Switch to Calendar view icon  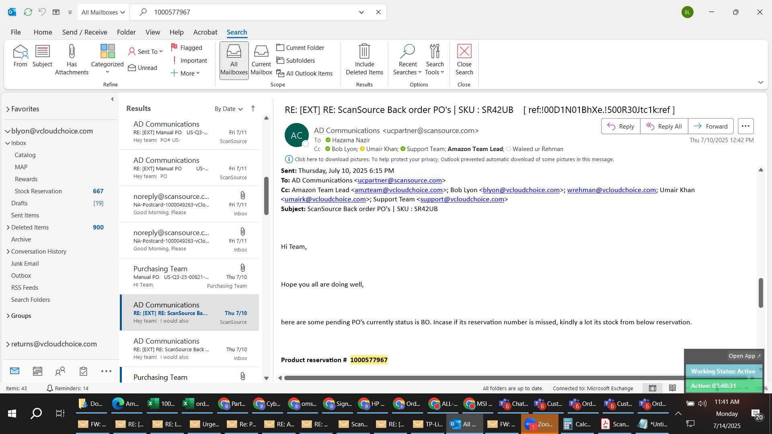[37, 371]
